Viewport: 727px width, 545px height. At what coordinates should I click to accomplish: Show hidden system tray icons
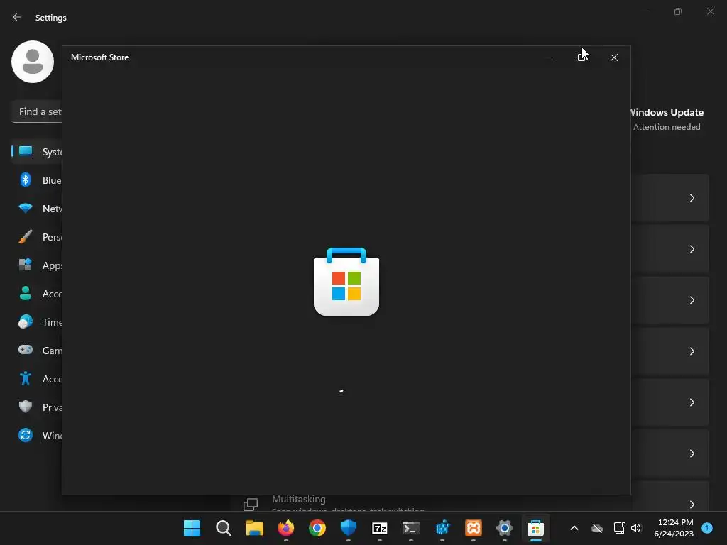click(x=574, y=528)
